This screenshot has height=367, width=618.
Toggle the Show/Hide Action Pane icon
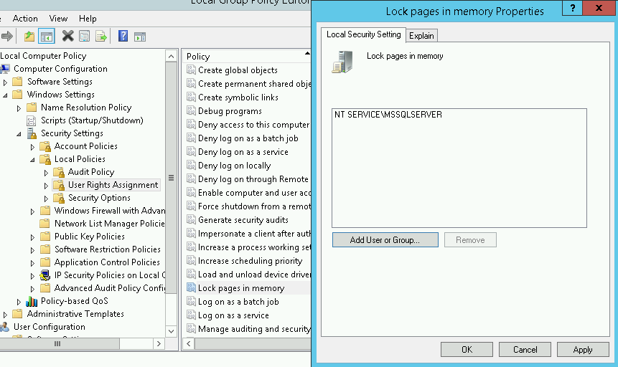click(x=140, y=36)
